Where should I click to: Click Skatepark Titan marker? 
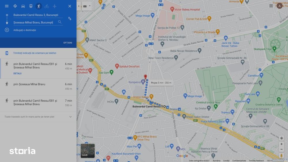point(274,48)
